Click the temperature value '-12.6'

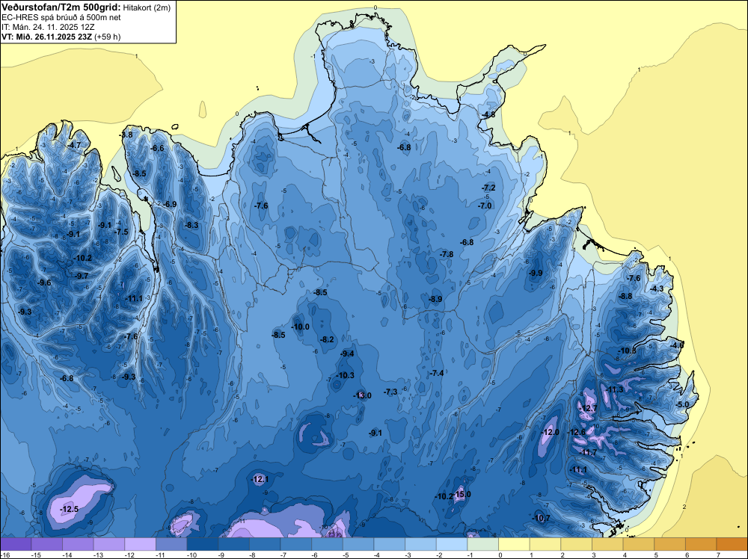coord(576,432)
